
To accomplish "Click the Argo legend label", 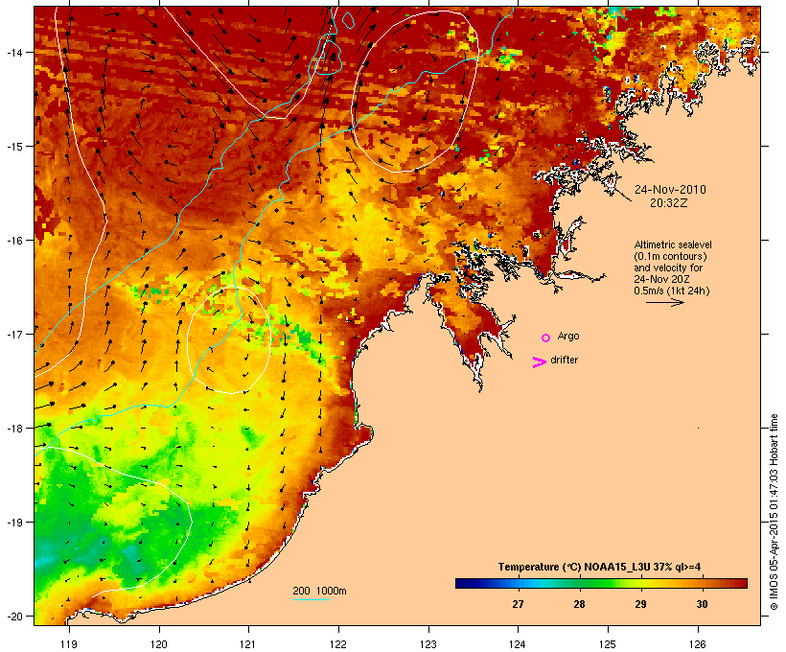I will click(x=568, y=336).
